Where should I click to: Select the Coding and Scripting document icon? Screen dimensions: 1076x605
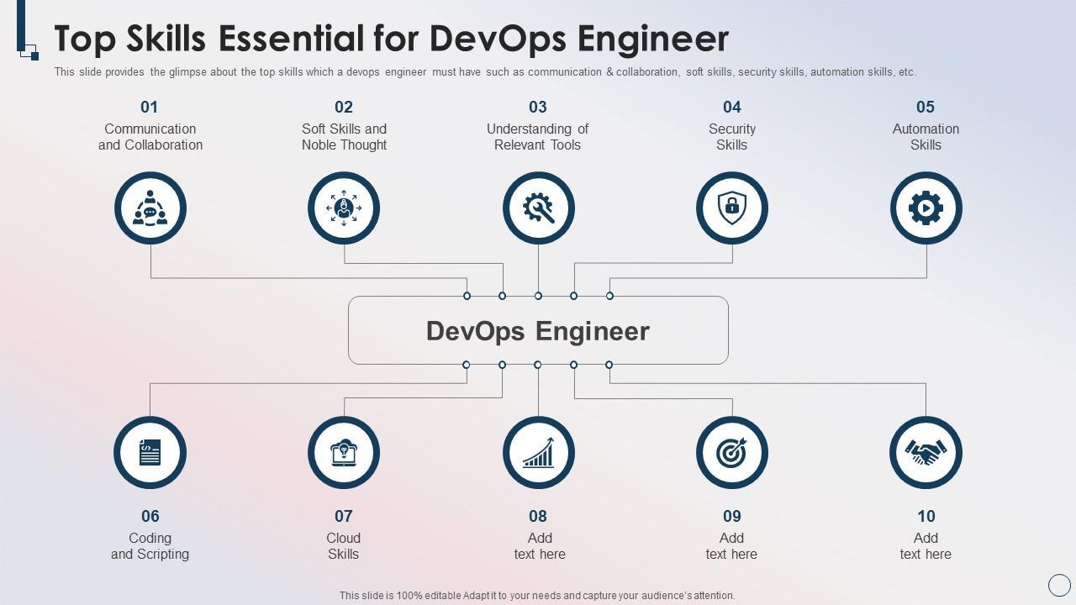pos(150,452)
